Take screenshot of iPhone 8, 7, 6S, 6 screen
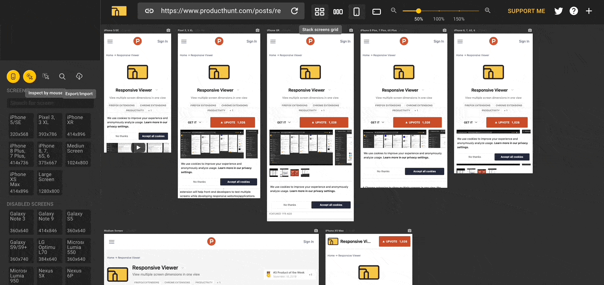This screenshot has height=285, width=604. (530, 30)
